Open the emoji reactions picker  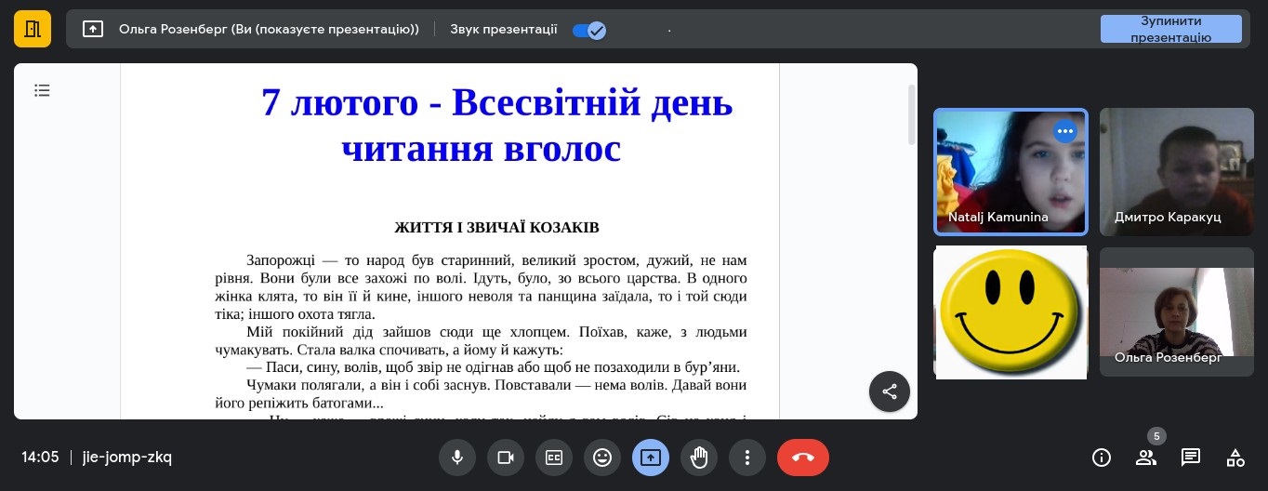pos(602,458)
